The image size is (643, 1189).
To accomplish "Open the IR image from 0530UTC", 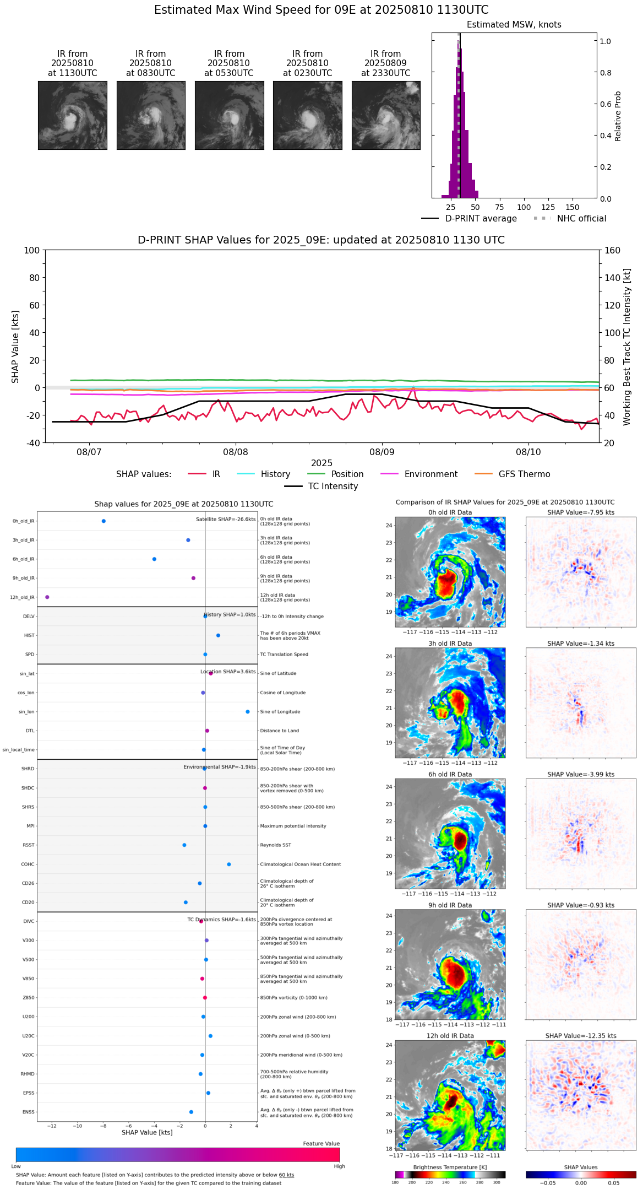I will point(230,115).
